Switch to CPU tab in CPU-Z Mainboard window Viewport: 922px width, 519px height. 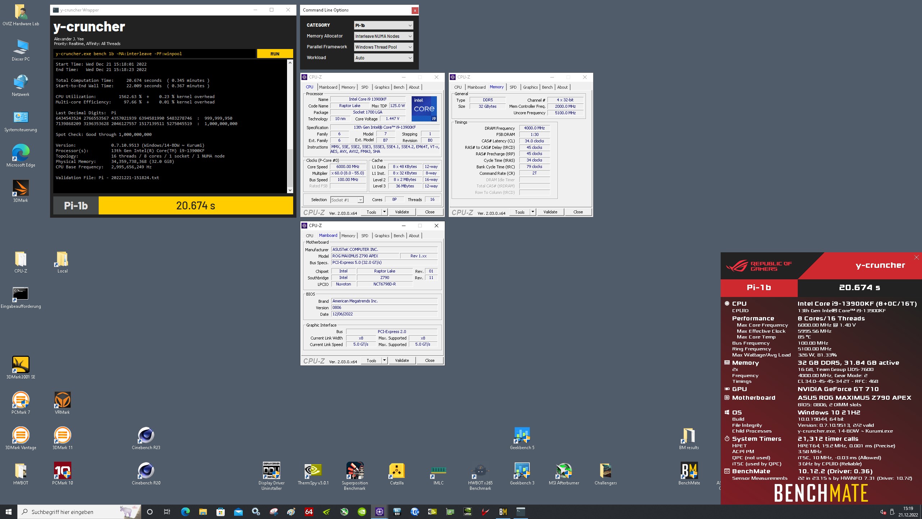(x=309, y=236)
